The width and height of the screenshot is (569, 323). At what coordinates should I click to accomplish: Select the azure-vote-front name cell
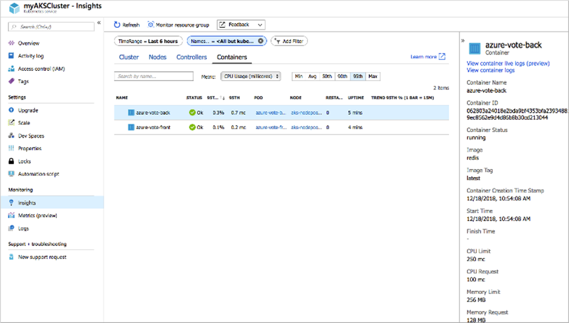pyautogui.click(x=153, y=127)
